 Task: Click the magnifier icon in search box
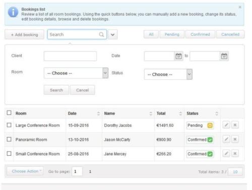point(101,34)
